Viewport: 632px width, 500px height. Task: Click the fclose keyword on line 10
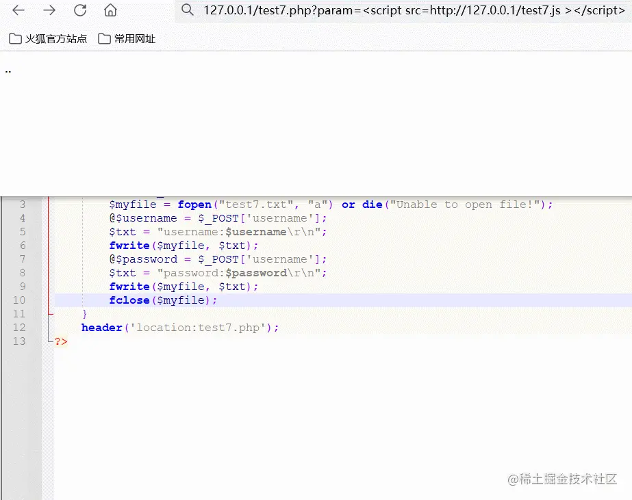[129, 300]
